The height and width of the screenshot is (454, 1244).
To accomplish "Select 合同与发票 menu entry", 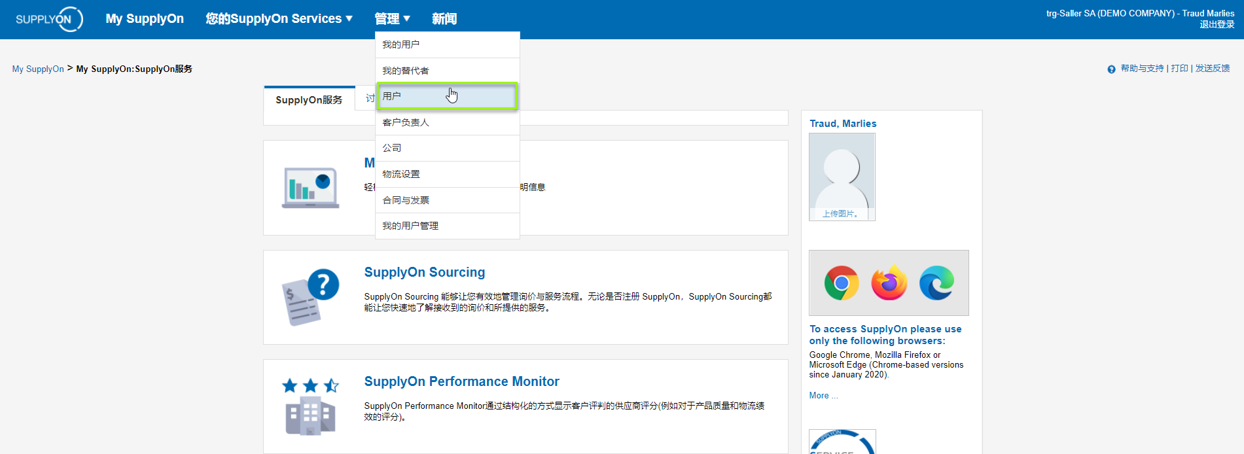I will tap(448, 200).
